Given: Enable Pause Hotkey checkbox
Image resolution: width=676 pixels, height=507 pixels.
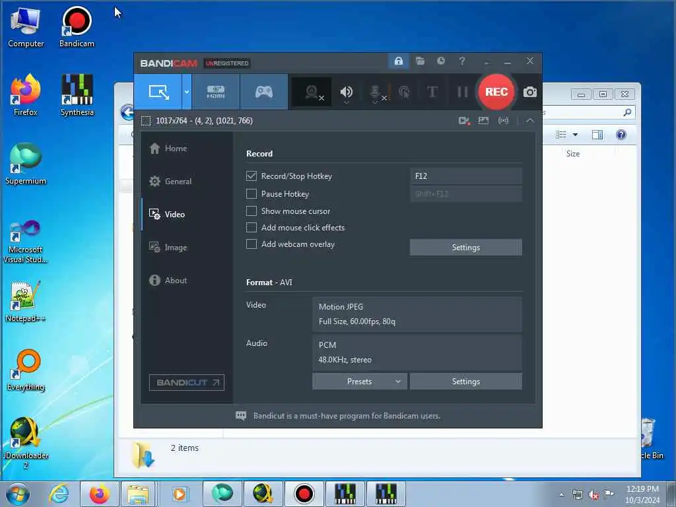Looking at the screenshot, I should click(252, 194).
